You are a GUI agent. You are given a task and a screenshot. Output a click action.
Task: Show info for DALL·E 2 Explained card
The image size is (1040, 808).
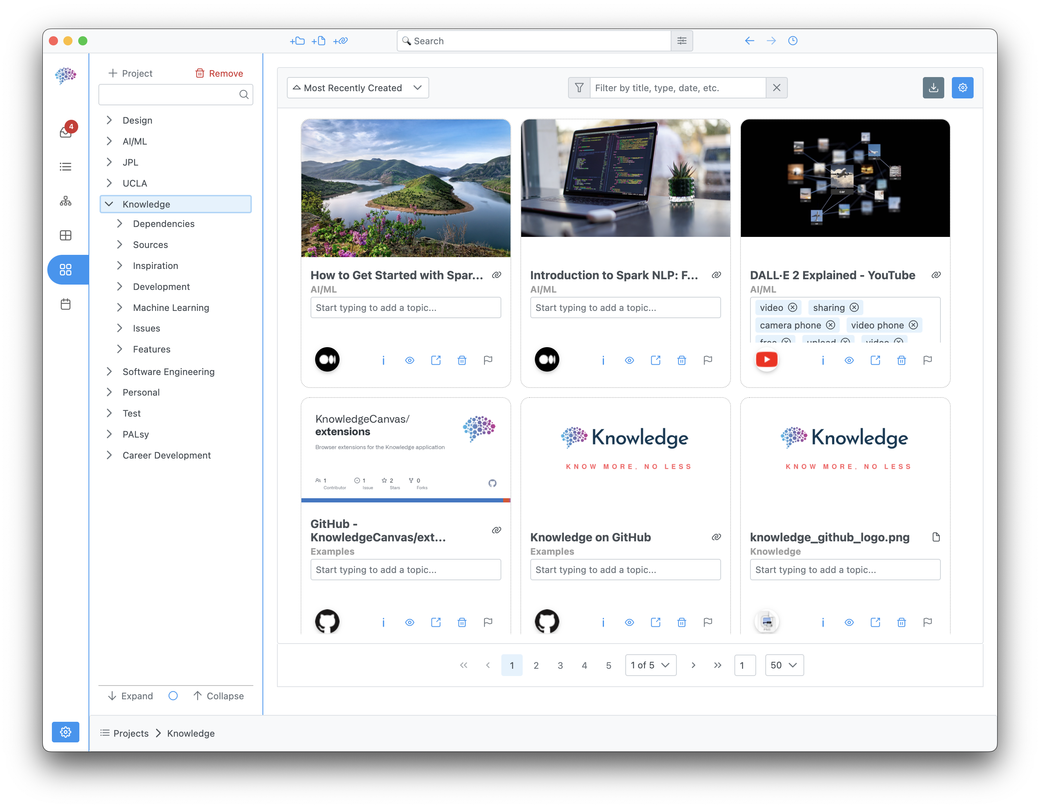823,361
